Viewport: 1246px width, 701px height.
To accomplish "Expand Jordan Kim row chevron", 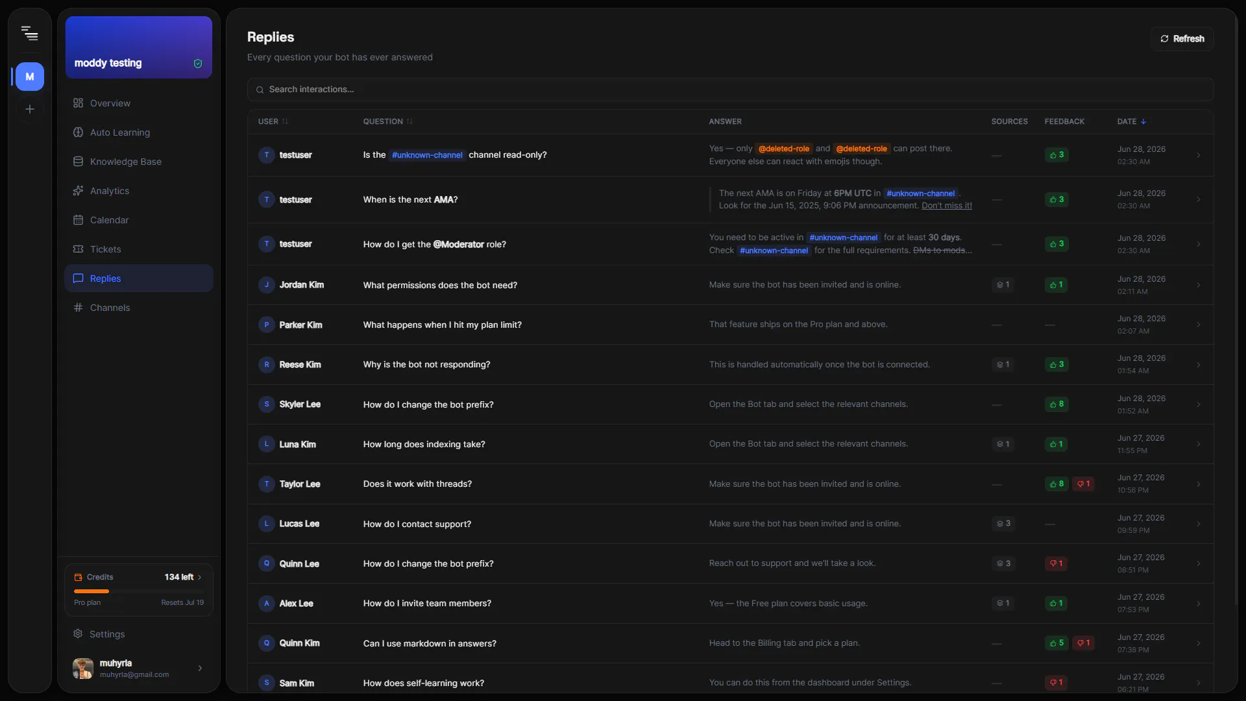I will (1198, 285).
